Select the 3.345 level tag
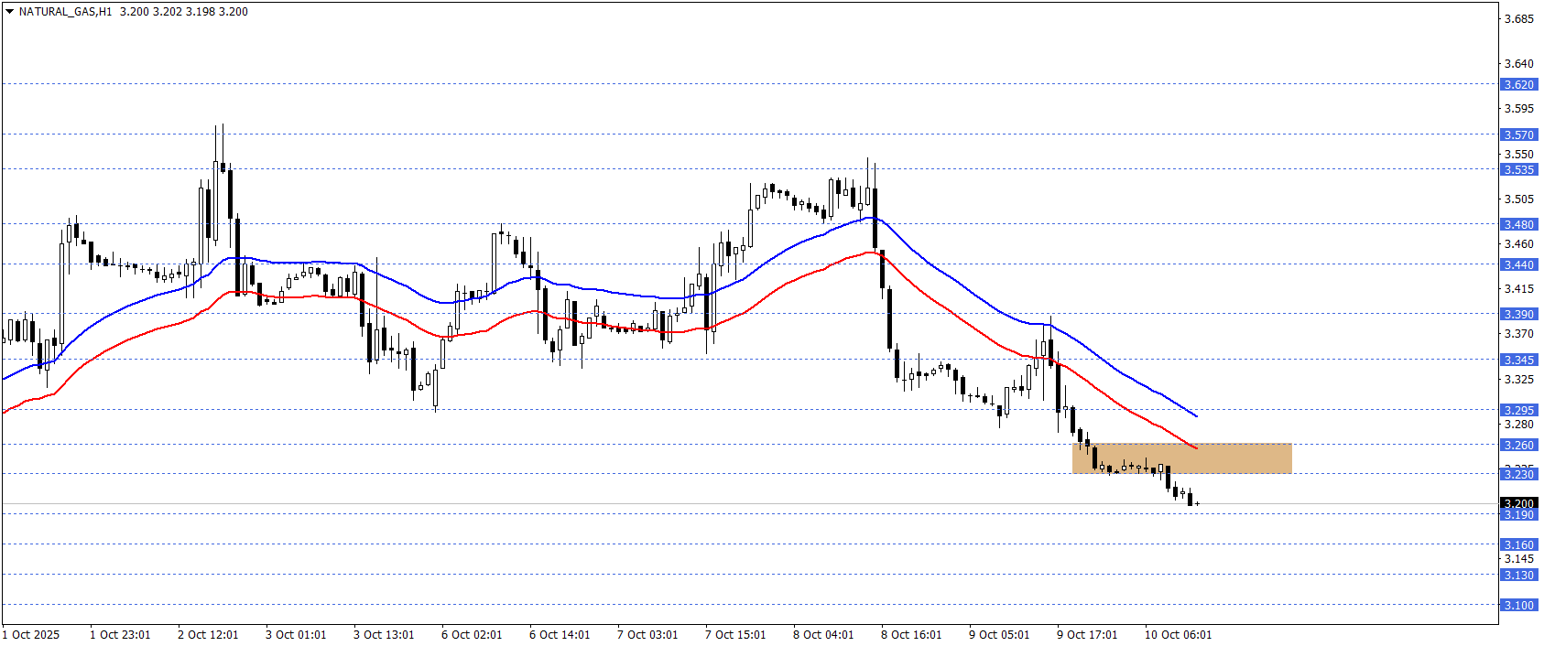The image size is (1544, 646). click(1518, 360)
